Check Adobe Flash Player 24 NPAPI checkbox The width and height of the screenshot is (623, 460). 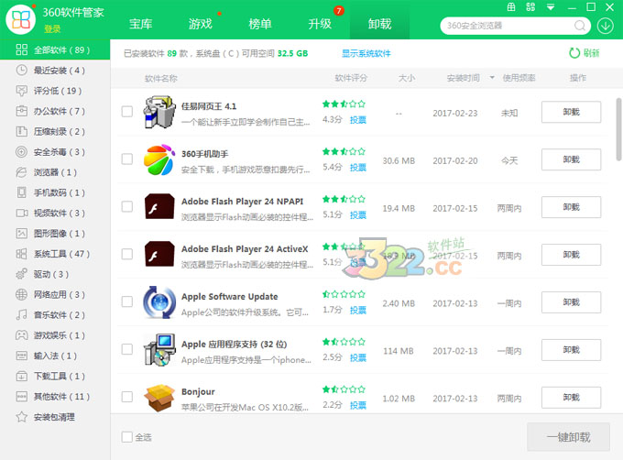coord(127,206)
